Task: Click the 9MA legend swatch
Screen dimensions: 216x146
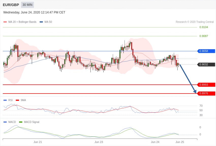Action: click(x=17, y=100)
